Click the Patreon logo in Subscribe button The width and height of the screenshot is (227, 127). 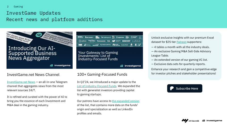coord(172,88)
